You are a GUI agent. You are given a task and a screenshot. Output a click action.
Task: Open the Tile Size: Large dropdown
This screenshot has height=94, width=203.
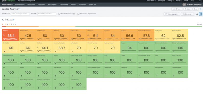[x=187, y=14]
